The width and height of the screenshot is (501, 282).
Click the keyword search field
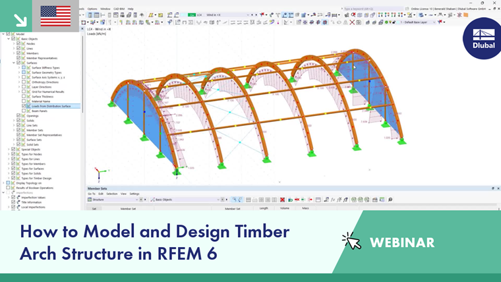pyautogui.click(x=372, y=9)
